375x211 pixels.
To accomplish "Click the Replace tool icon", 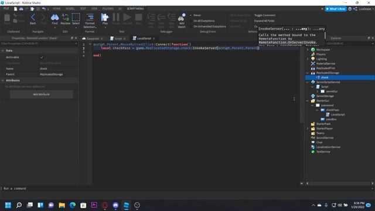I will (65, 18).
